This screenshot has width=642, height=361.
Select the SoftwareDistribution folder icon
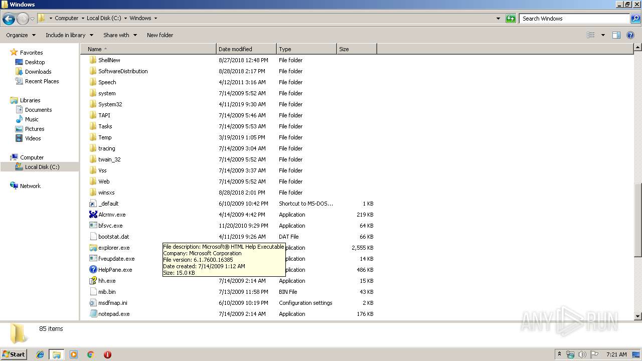click(x=93, y=71)
